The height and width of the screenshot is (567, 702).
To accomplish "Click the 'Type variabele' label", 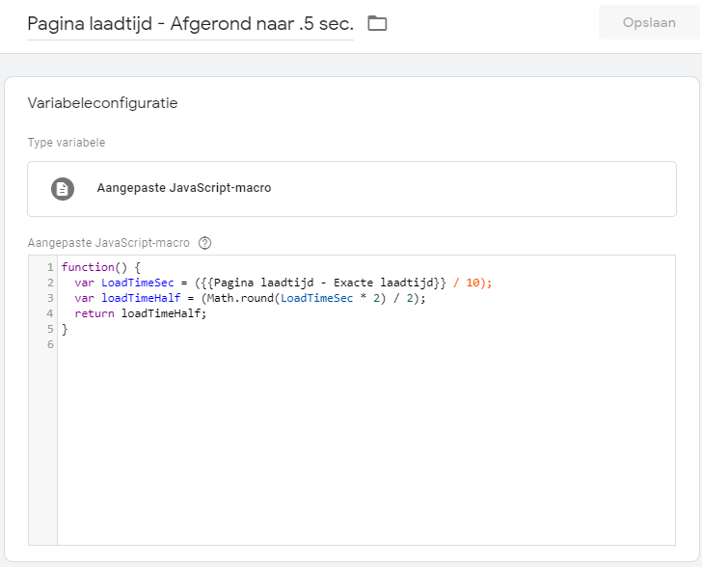I will [67, 143].
